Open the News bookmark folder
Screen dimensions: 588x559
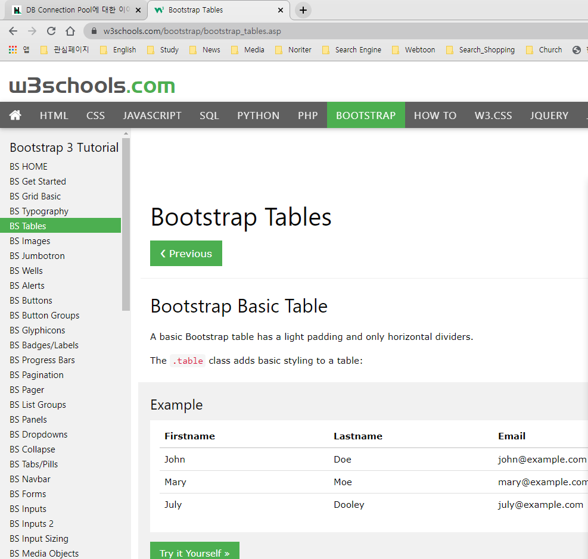click(x=205, y=50)
